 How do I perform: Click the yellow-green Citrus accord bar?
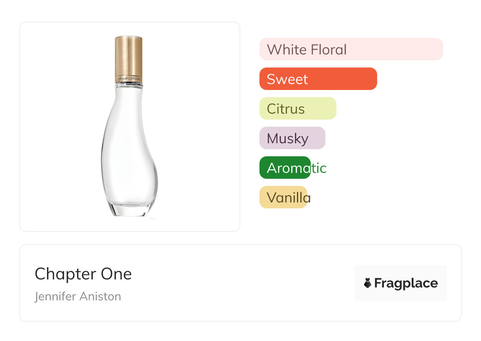(298, 109)
